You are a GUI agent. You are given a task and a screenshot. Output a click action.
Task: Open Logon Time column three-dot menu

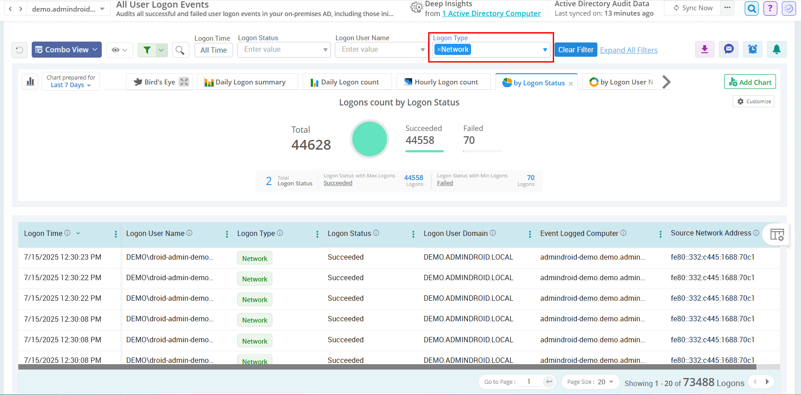coord(116,234)
